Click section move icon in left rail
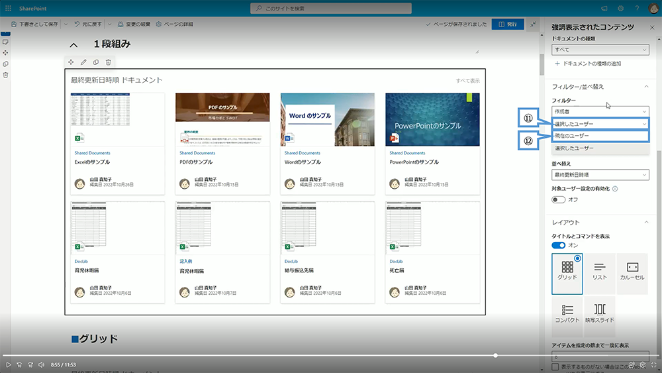662x373 pixels. (5, 53)
